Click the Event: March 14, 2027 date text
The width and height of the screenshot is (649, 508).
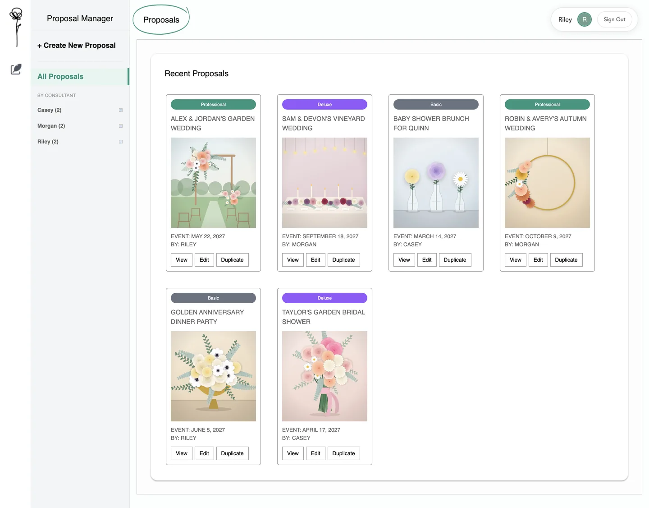pos(425,236)
